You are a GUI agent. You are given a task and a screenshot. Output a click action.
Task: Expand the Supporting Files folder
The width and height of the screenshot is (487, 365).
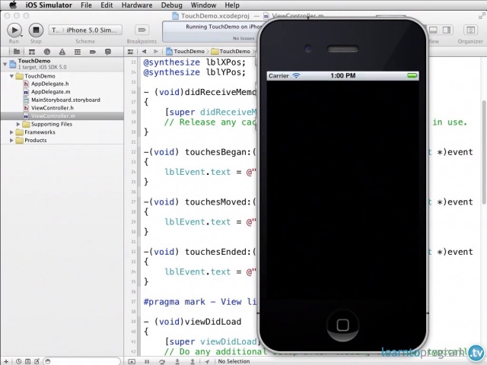(x=18, y=124)
